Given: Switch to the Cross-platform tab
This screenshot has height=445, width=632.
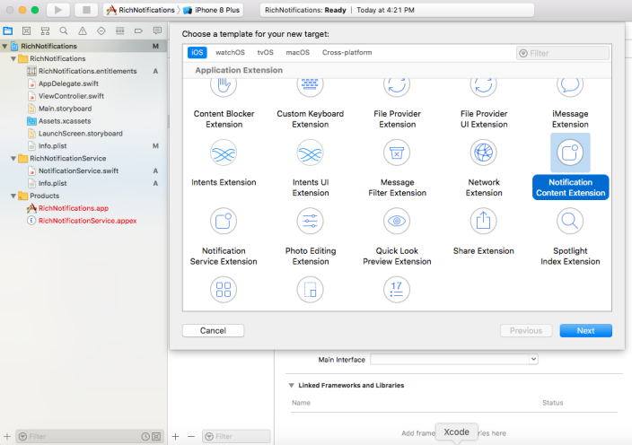Looking at the screenshot, I should click(x=347, y=52).
